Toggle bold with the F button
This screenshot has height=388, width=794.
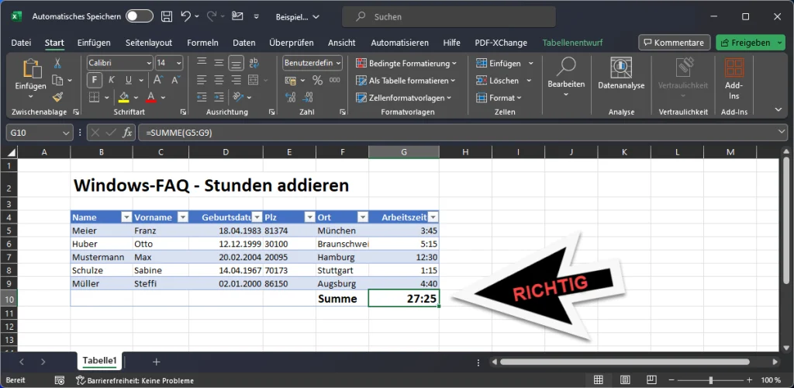tap(94, 80)
